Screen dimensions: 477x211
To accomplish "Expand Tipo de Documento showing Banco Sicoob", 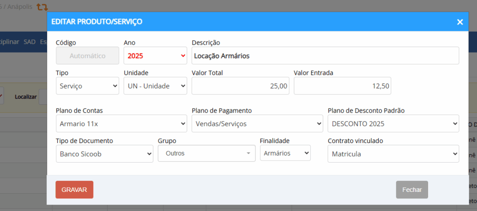I will click(x=104, y=154).
